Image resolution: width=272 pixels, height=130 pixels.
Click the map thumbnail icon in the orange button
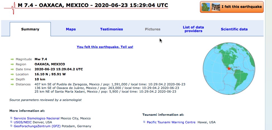coord(206,7)
